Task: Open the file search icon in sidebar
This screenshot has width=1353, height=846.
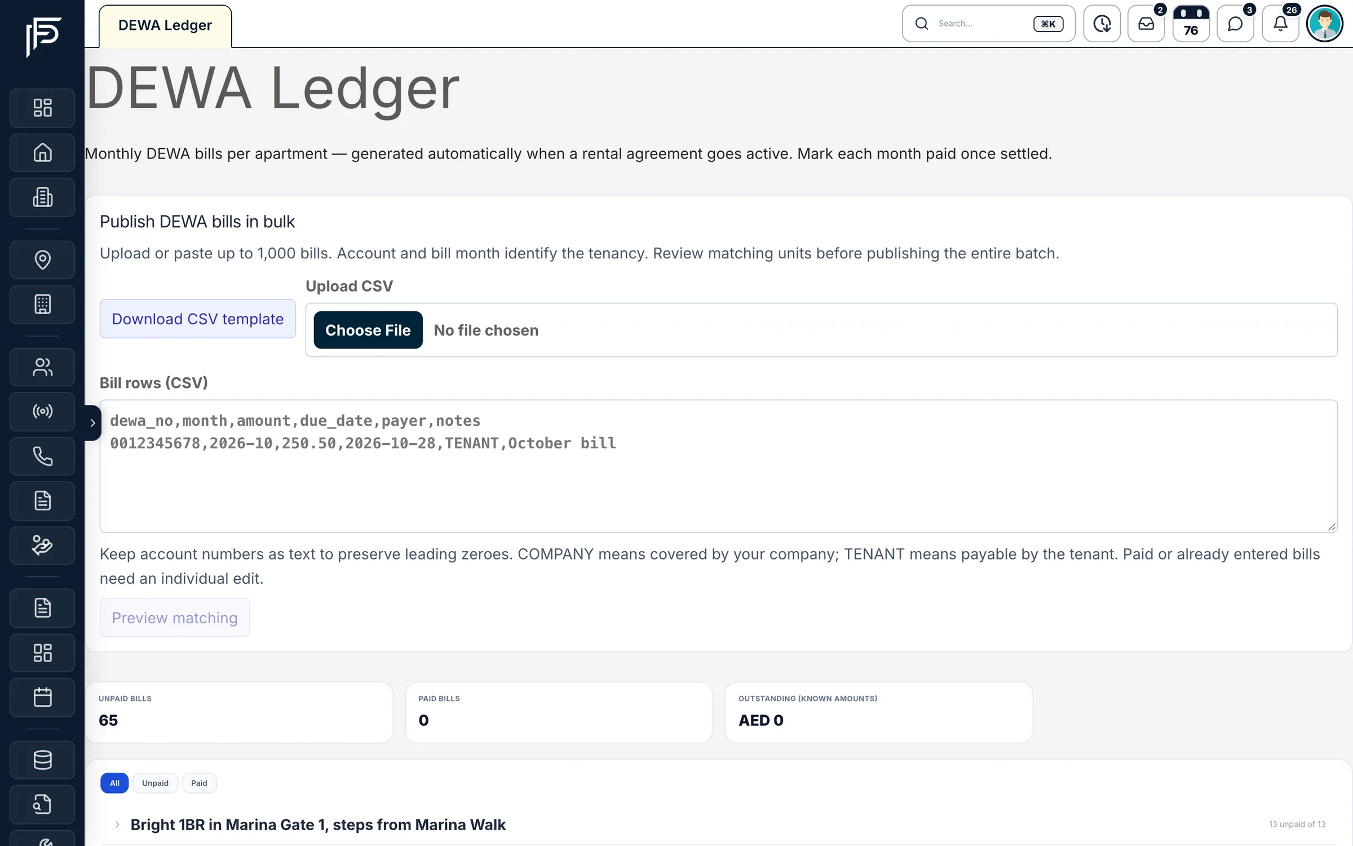Action: point(42,804)
